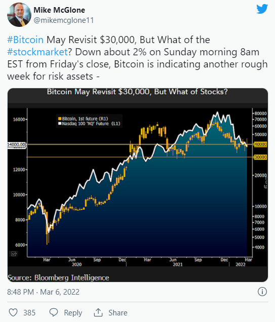Viewport: 275px width, 322px height.
Task: Click the Reply button text
Action: pyautogui.click(x=73, y=313)
